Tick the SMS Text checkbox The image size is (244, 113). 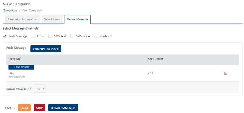50,36
